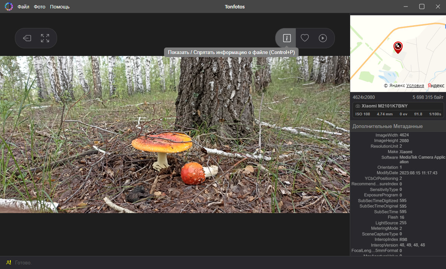Toggle the file info panel icon
This screenshot has height=269, width=446.
coord(287,38)
